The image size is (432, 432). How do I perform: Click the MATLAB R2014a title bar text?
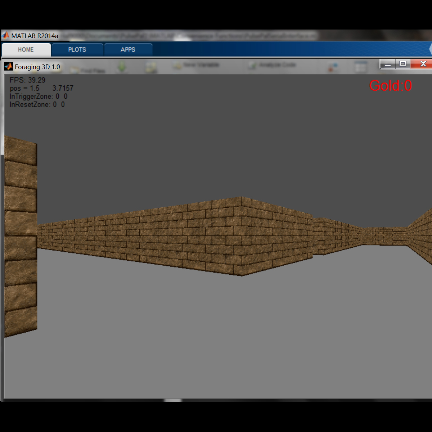point(35,36)
